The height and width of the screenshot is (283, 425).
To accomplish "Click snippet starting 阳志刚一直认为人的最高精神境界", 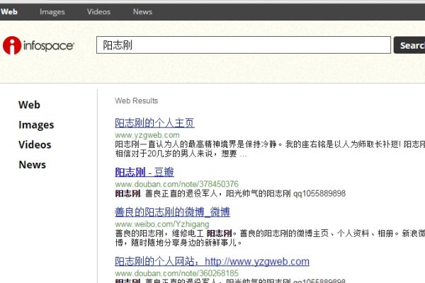I will [x=270, y=149].
